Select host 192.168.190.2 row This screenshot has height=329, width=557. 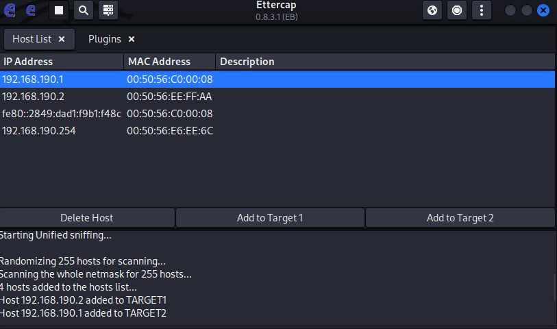click(x=277, y=97)
